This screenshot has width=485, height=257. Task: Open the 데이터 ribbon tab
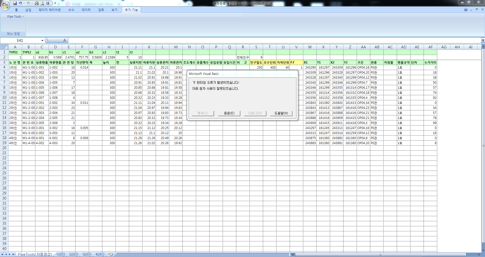coord(86,10)
